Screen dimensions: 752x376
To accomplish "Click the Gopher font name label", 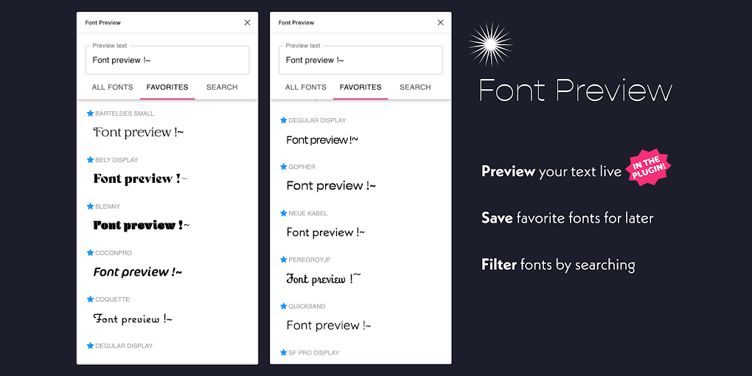I will point(302,167).
